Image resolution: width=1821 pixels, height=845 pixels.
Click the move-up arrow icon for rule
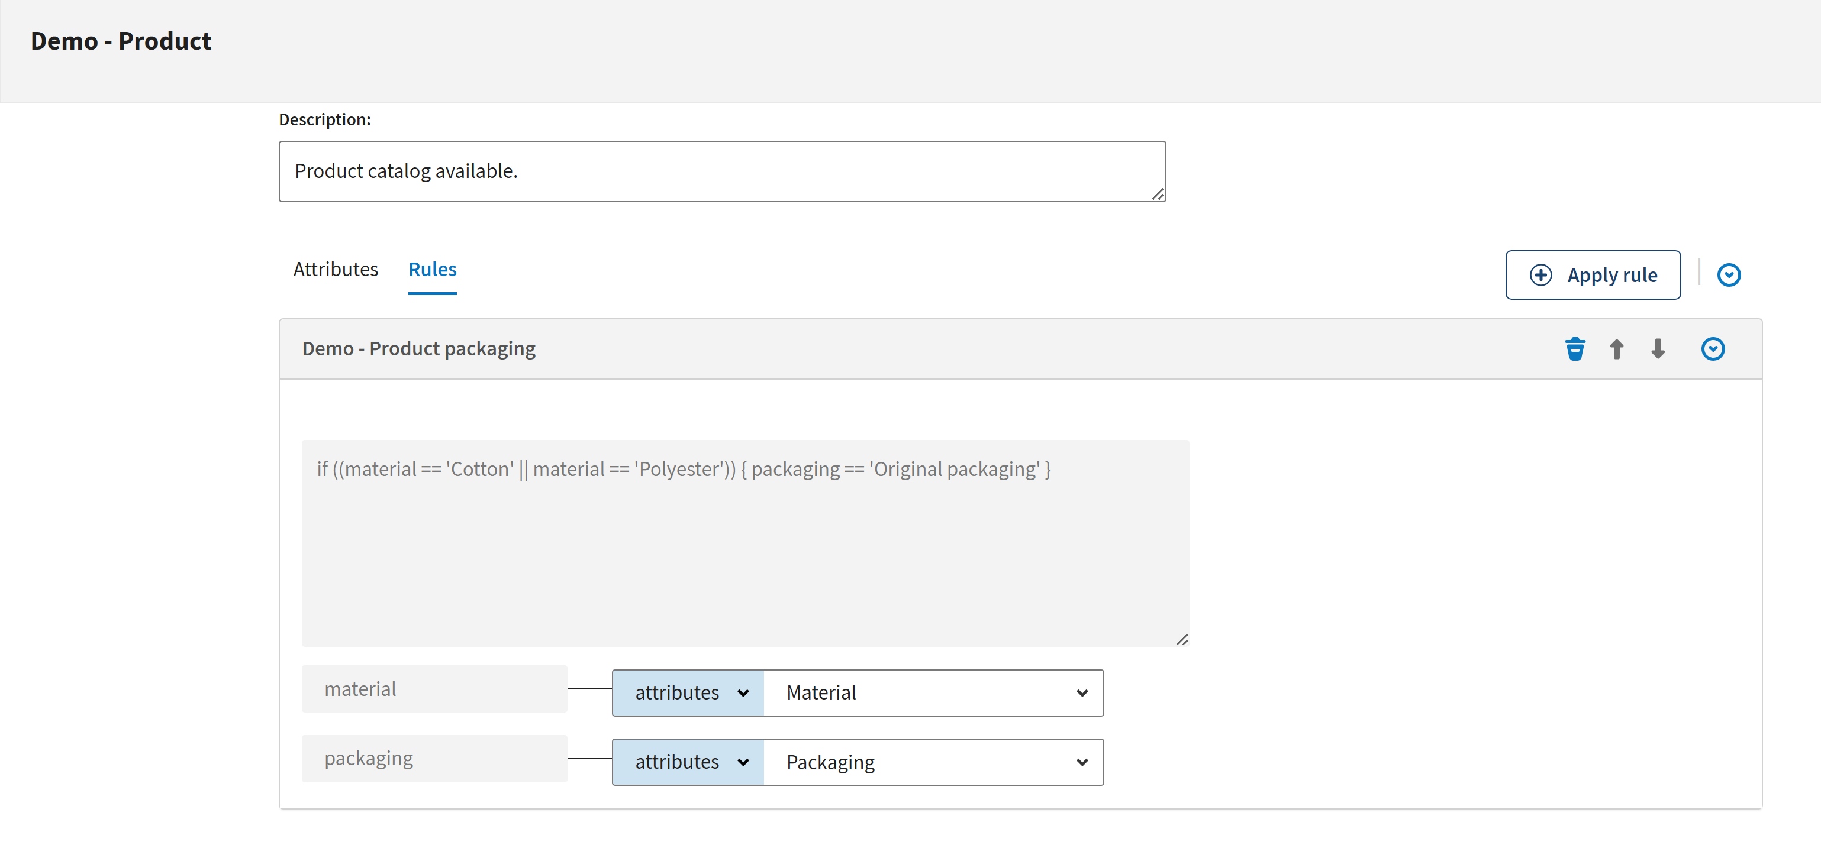(1618, 347)
